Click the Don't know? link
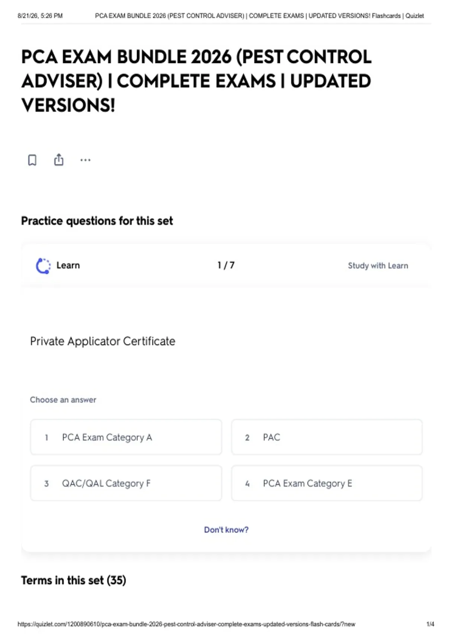 click(226, 530)
